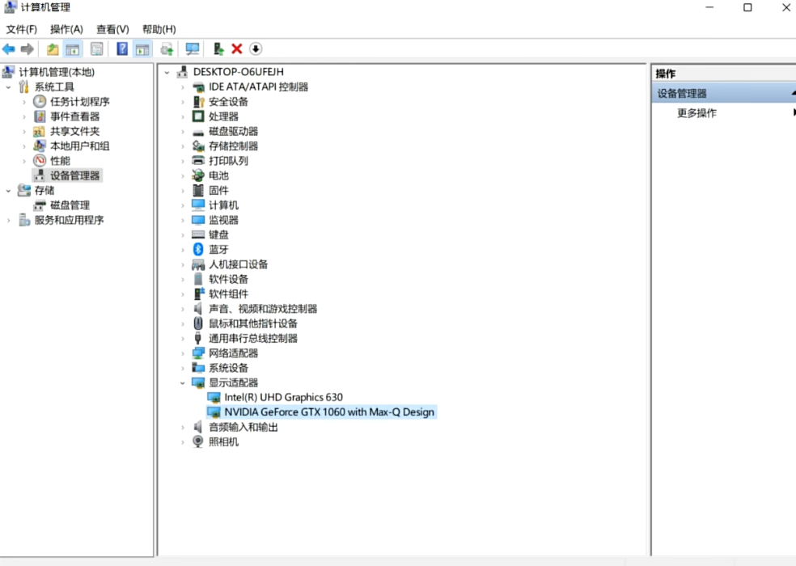The image size is (796, 566).
Task: Click the Help question mark toolbar icon
Action: click(122, 49)
